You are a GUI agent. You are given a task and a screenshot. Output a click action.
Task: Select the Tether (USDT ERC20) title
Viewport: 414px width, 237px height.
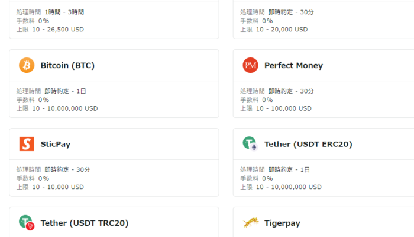(308, 144)
